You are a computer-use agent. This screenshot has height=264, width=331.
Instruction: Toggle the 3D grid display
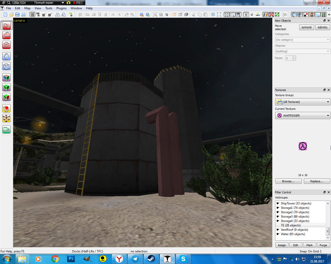(x=38, y=14)
